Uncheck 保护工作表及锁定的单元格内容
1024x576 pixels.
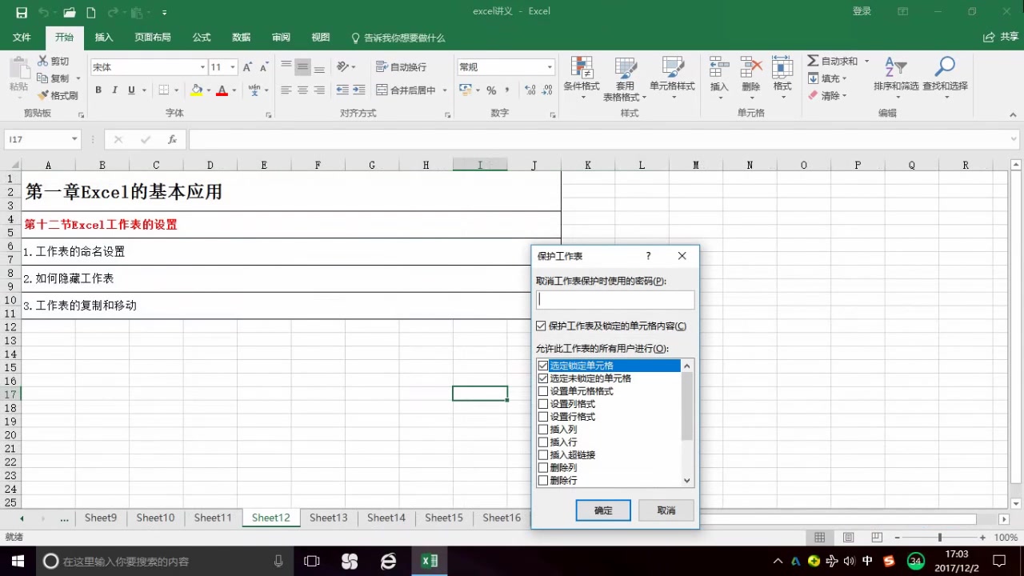point(542,326)
